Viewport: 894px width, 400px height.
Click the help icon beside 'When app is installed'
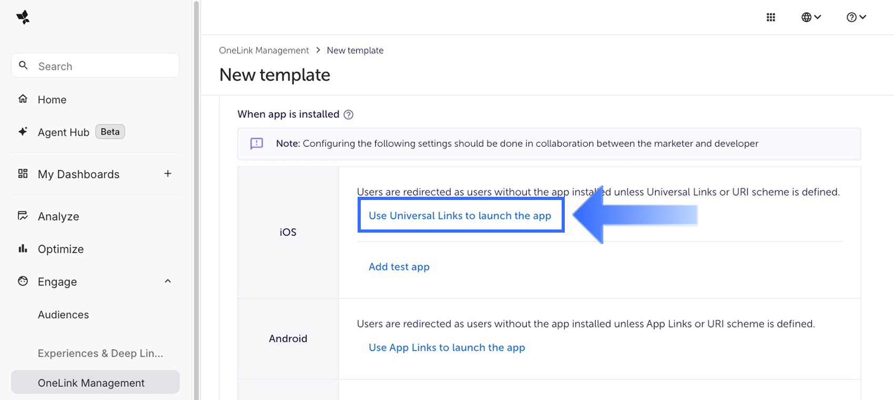pos(348,115)
